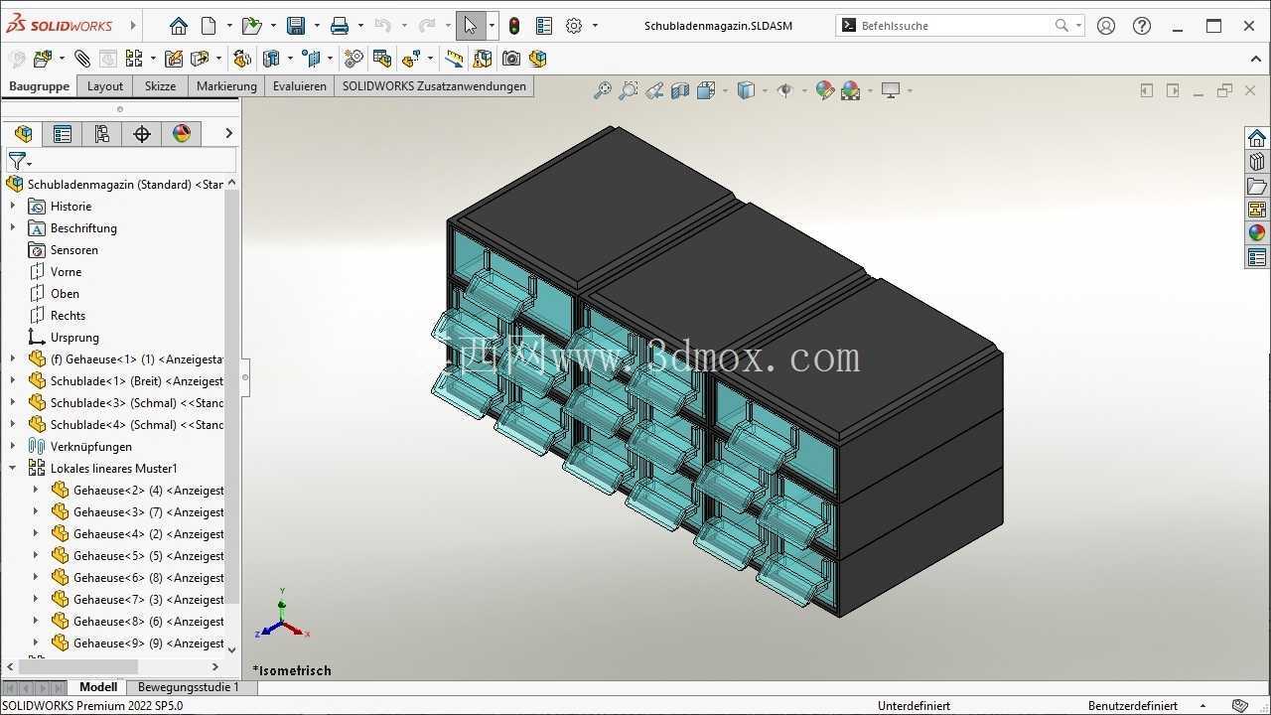Image resolution: width=1271 pixels, height=715 pixels.
Task: Switch to DisplayManager color ball tab
Action: point(182,133)
